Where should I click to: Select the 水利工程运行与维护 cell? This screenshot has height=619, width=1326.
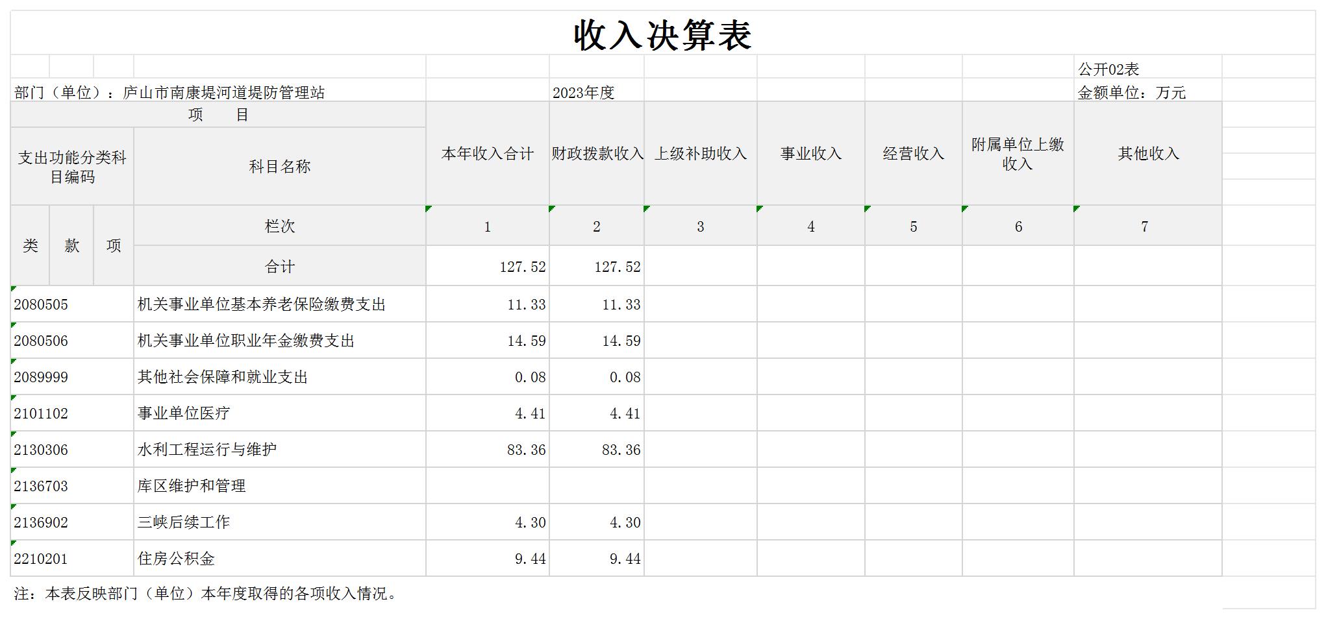[x=207, y=450]
